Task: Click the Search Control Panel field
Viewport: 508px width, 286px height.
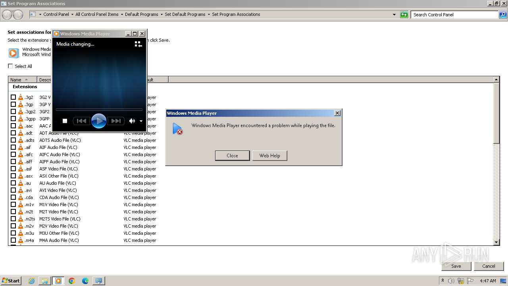Action: coord(455,15)
